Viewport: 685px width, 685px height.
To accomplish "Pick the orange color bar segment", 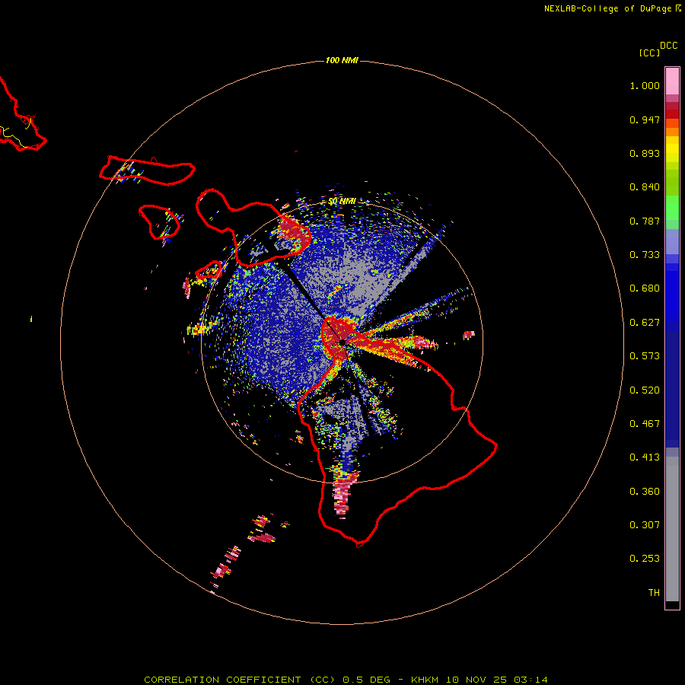I will point(672,132).
